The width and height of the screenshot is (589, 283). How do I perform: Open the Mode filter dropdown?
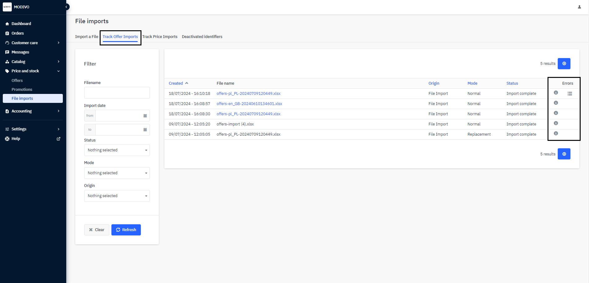(117, 173)
